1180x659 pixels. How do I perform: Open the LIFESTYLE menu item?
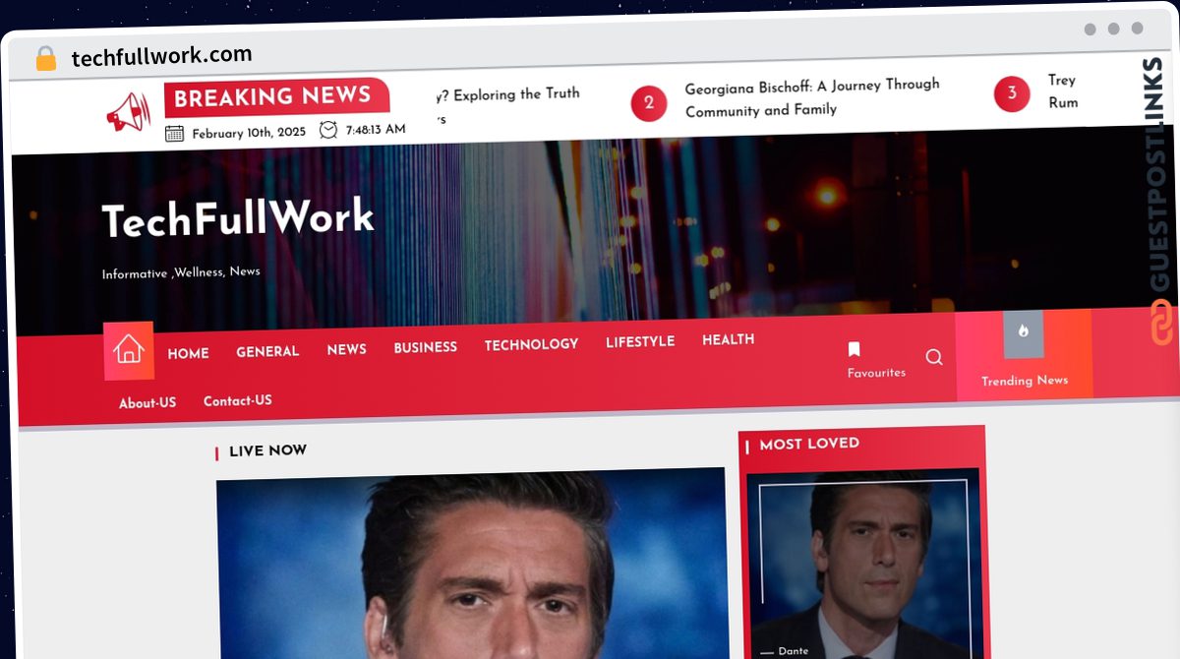[x=640, y=342]
